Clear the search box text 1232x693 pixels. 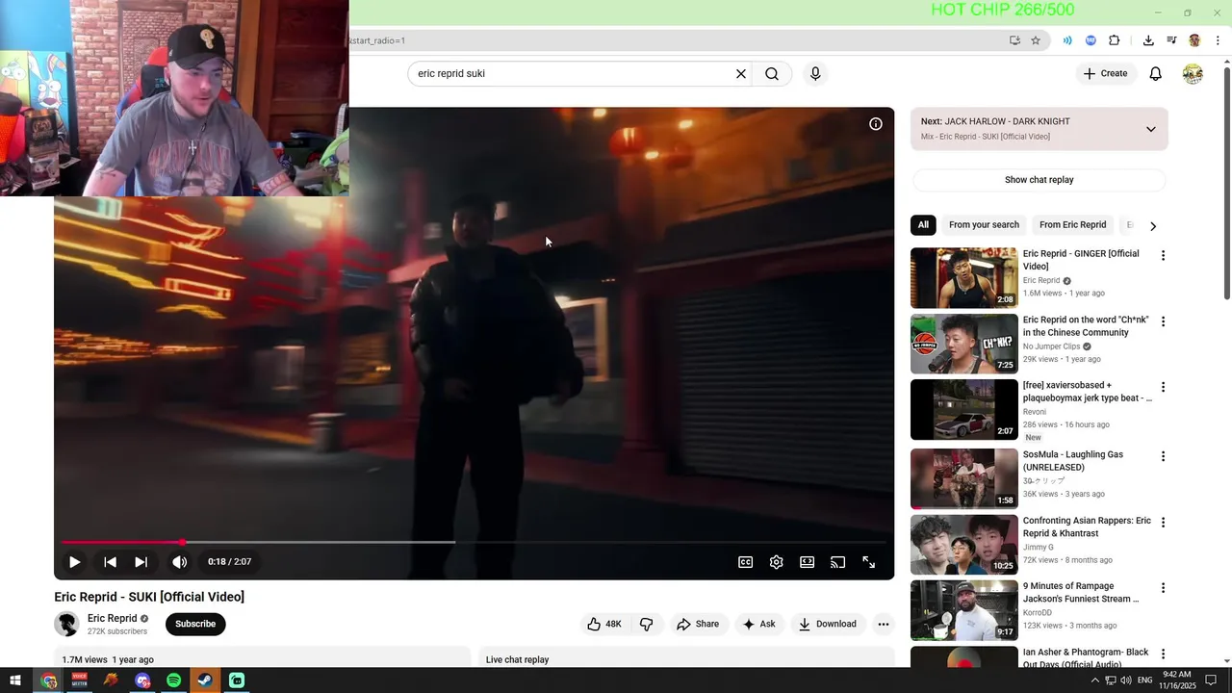coord(741,74)
